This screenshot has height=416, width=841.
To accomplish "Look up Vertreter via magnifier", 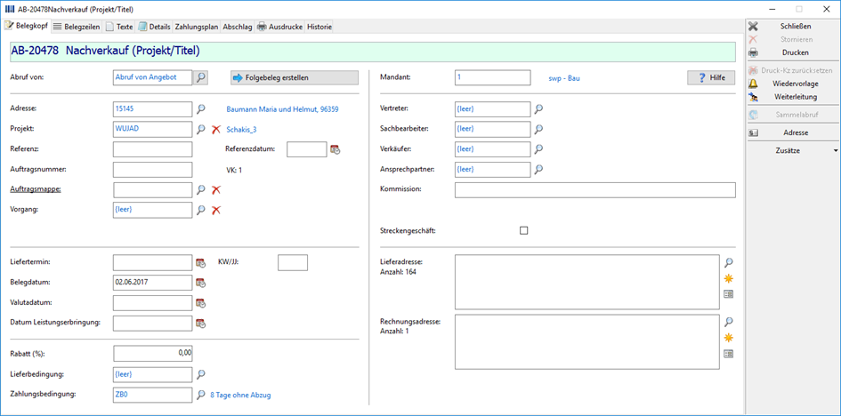I will [x=538, y=109].
